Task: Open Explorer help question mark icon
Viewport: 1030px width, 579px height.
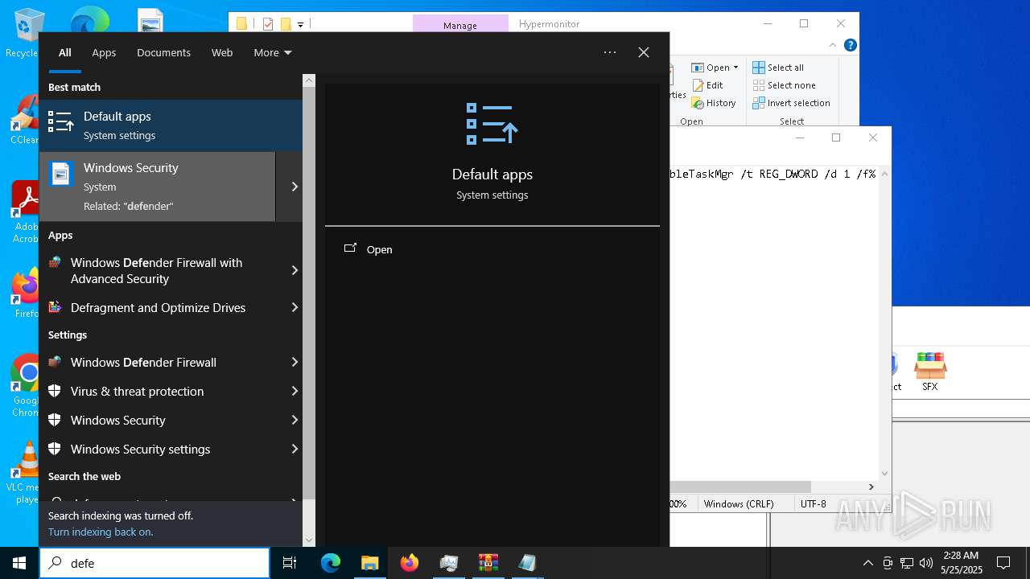Action: click(850, 46)
